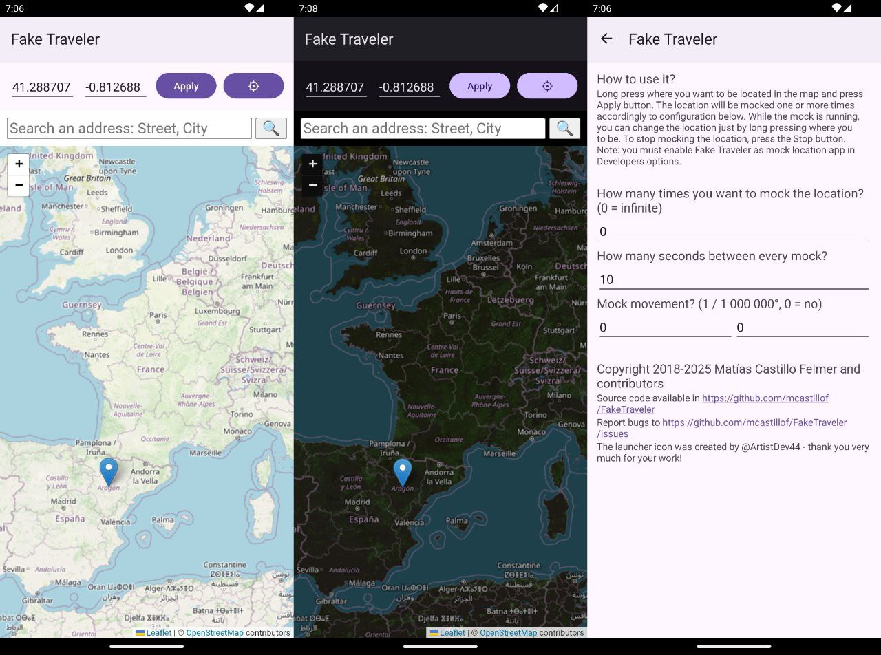This screenshot has height=655, width=881.
Task: Click the Leaflet attribution link
Action: point(158,632)
